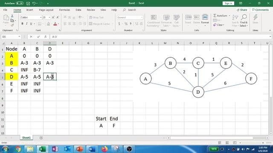Switch to the Review tab

(91, 10)
